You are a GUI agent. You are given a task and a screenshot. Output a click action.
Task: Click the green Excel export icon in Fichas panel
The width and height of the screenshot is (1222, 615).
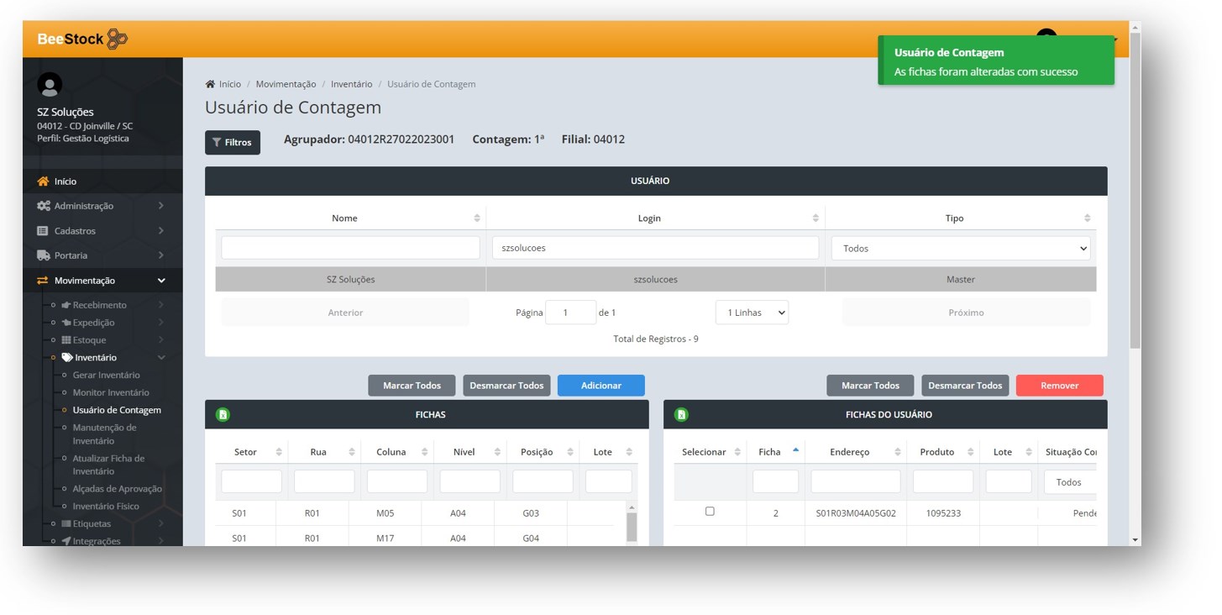223,414
